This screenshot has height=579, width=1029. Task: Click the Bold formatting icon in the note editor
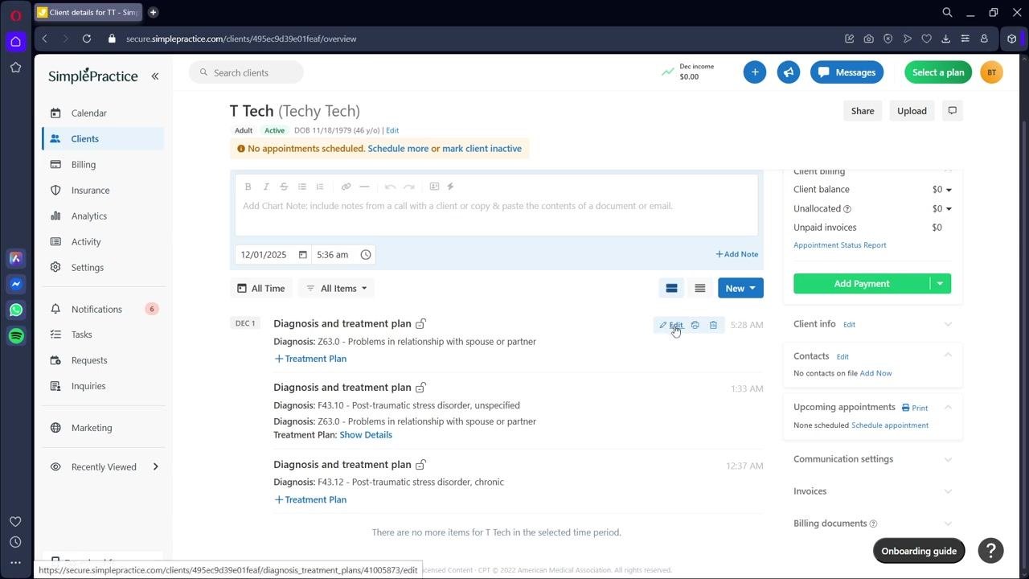(248, 187)
